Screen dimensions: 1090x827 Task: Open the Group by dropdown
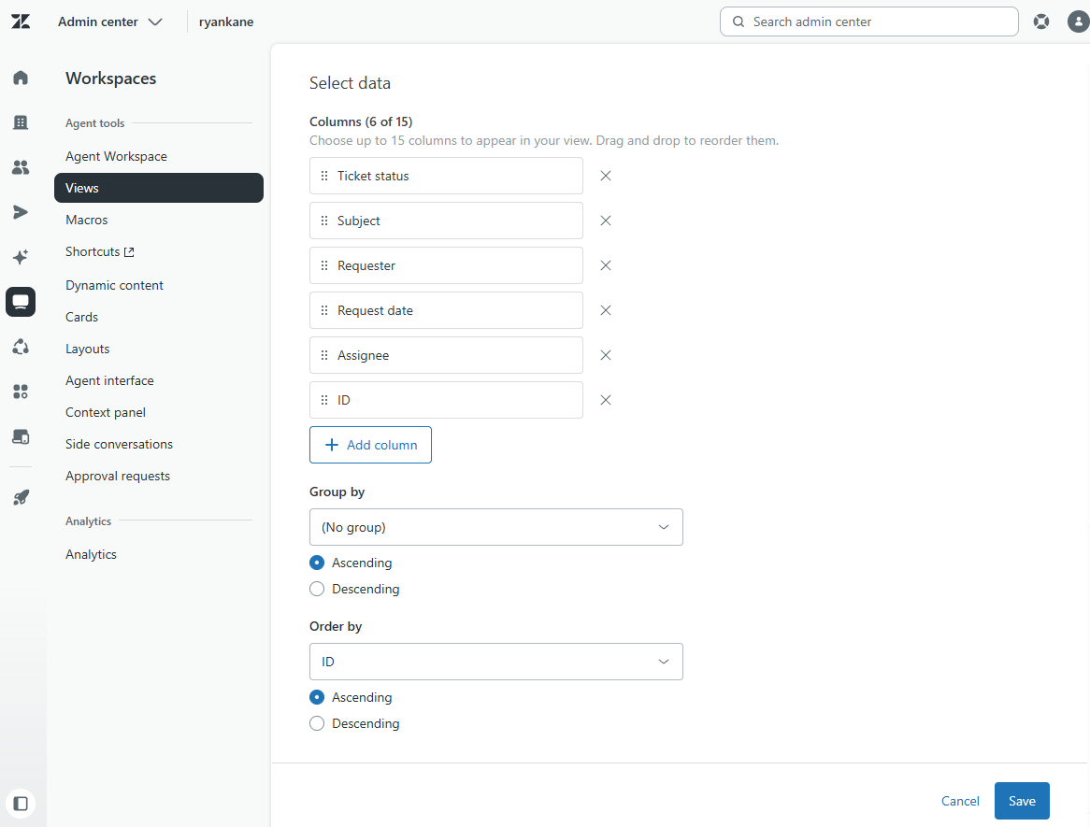(495, 527)
